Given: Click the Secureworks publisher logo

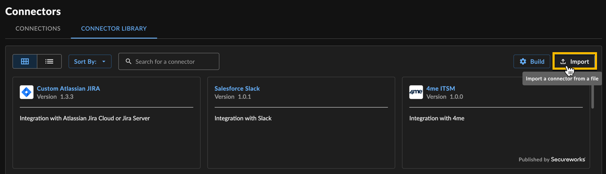Looking at the screenshot, I should [x=568, y=159].
